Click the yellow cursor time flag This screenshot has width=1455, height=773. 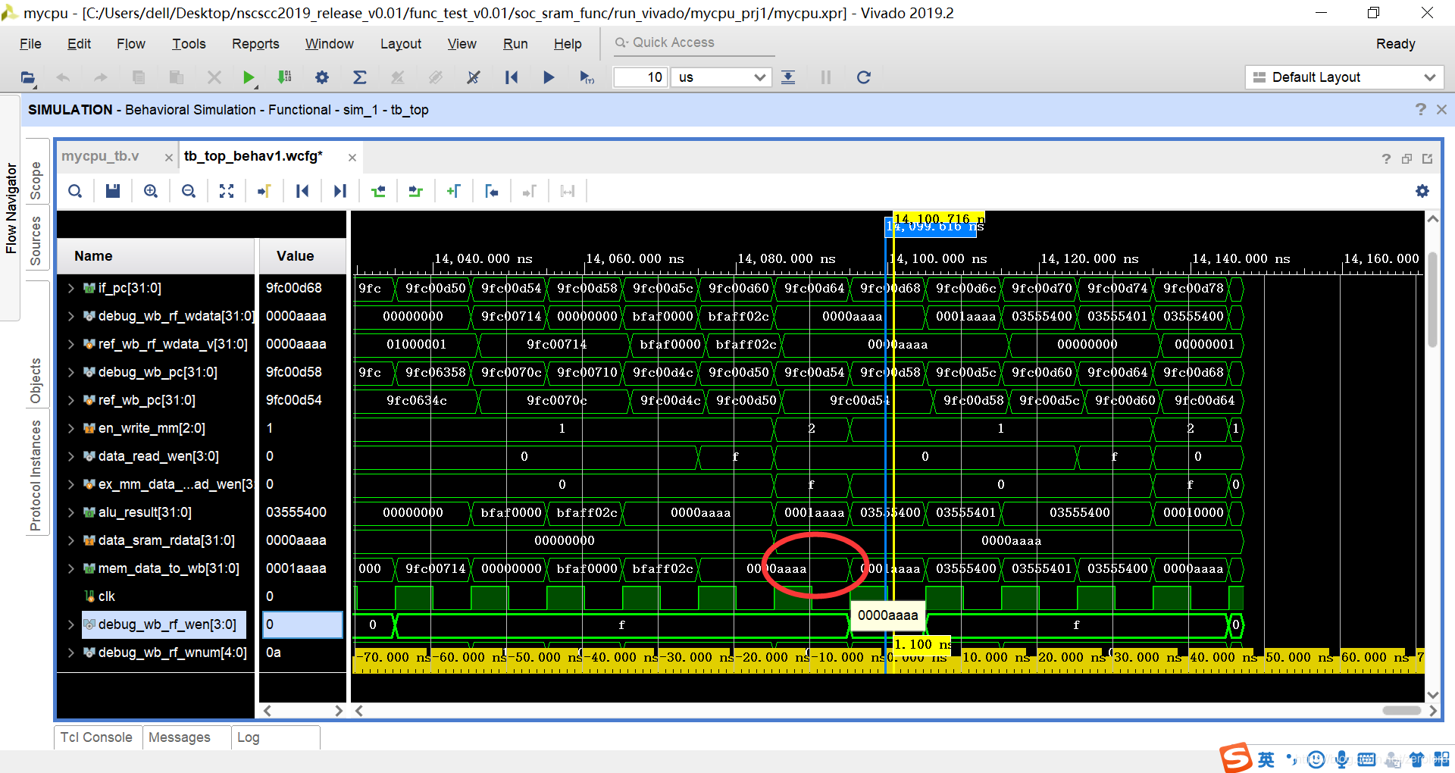coord(938,218)
